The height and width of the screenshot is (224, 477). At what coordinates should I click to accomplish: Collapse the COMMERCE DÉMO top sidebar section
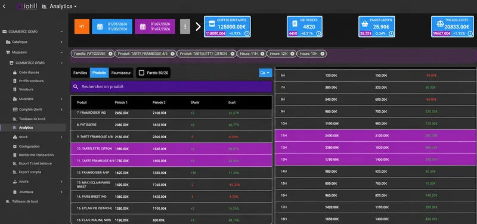pyautogui.click(x=33, y=32)
